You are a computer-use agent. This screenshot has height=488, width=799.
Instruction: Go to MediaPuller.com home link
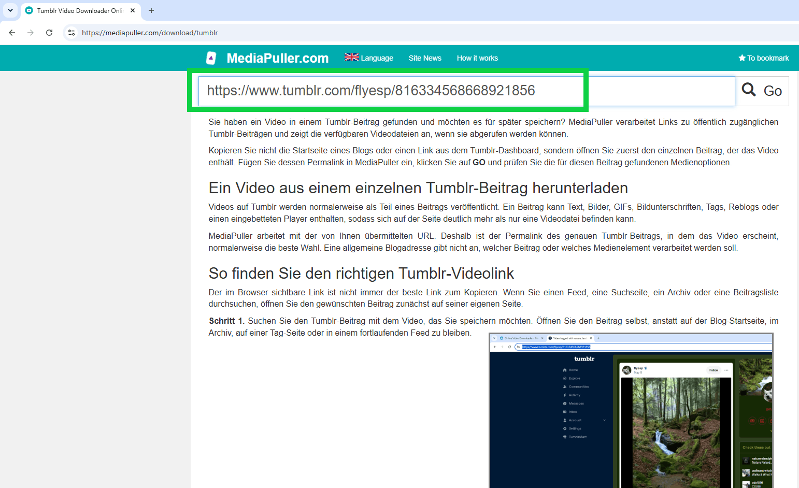tap(278, 58)
